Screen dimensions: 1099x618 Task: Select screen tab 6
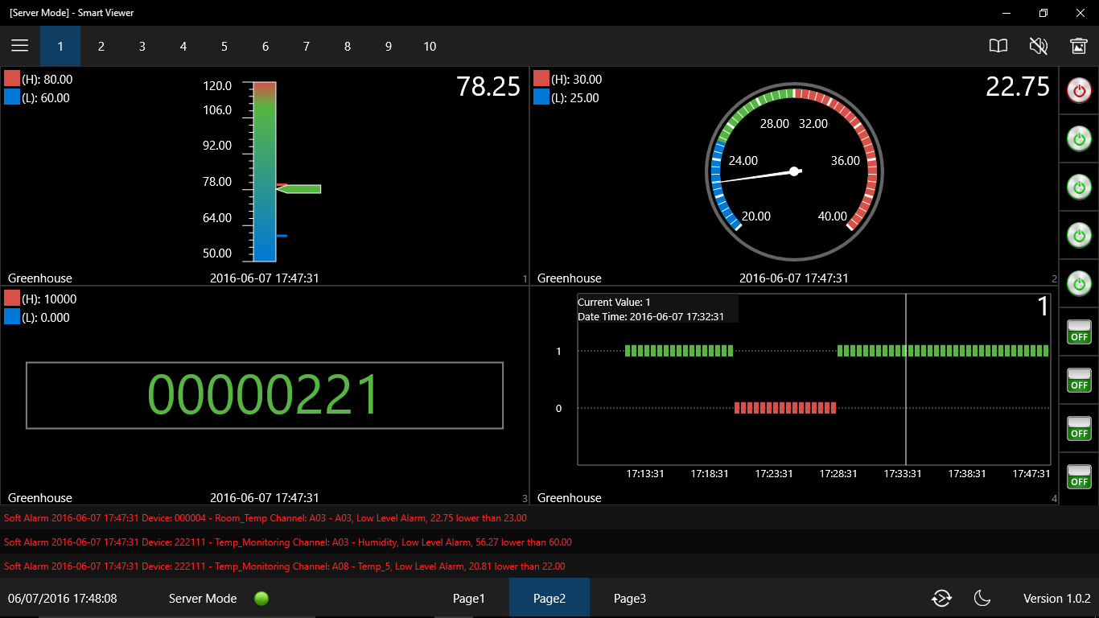pyautogui.click(x=265, y=46)
